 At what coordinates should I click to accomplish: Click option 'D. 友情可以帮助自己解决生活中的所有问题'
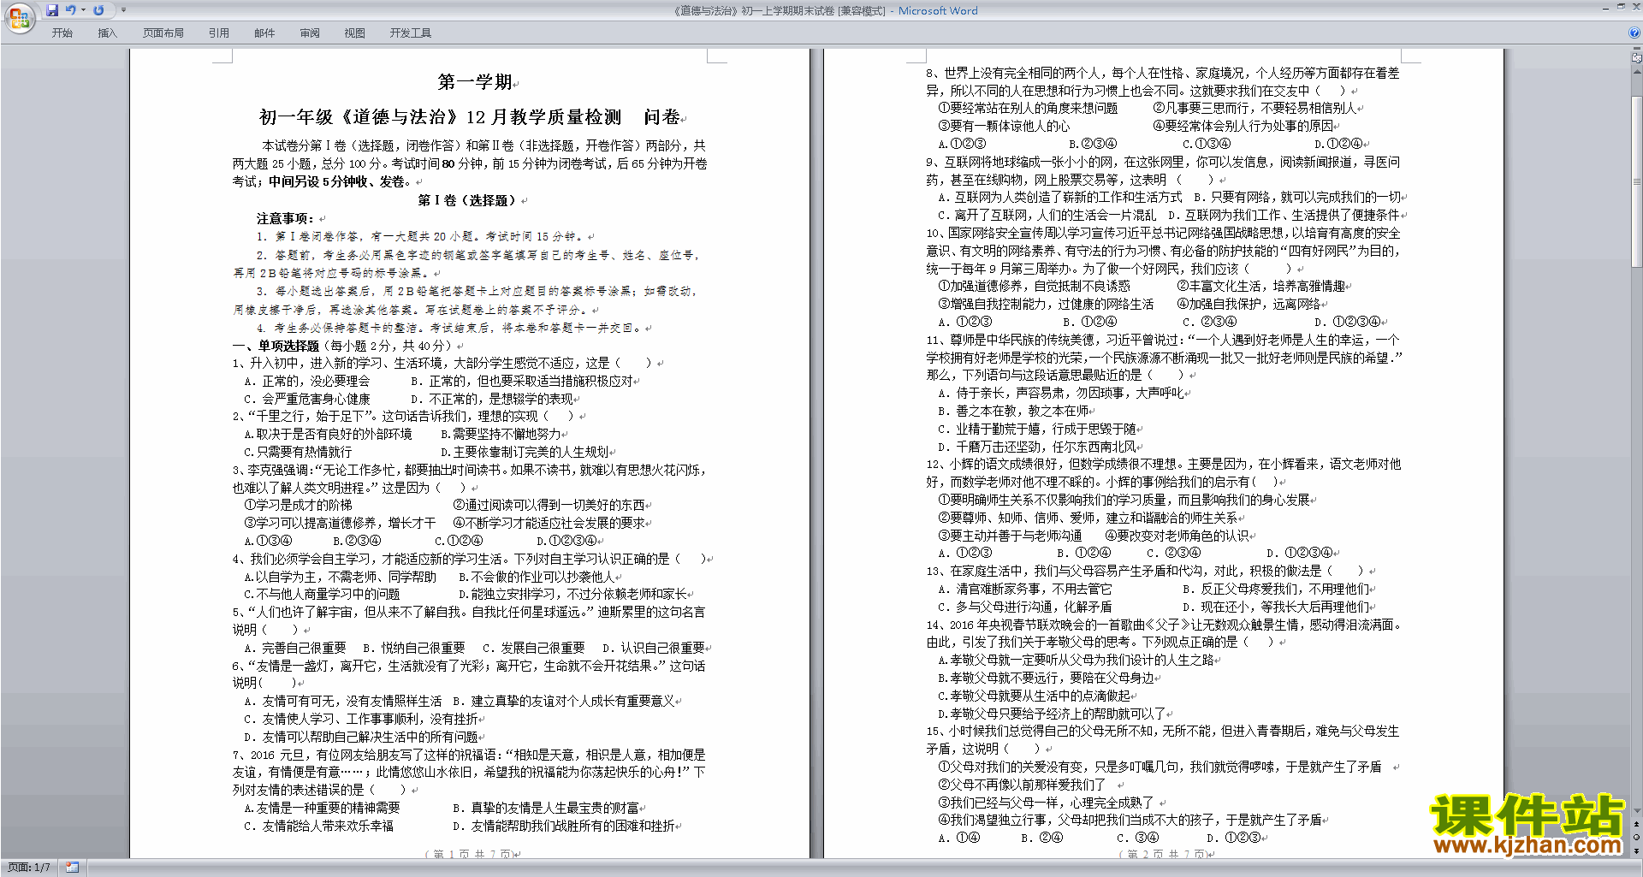click(x=361, y=737)
